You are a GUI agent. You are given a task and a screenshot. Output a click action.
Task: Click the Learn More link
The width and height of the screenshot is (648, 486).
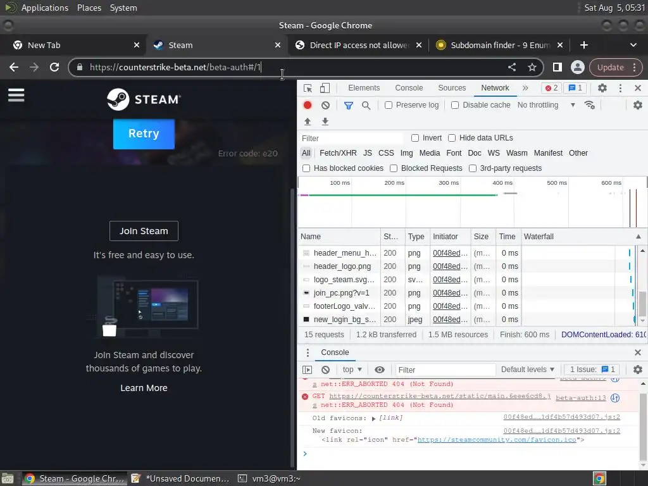(x=144, y=388)
